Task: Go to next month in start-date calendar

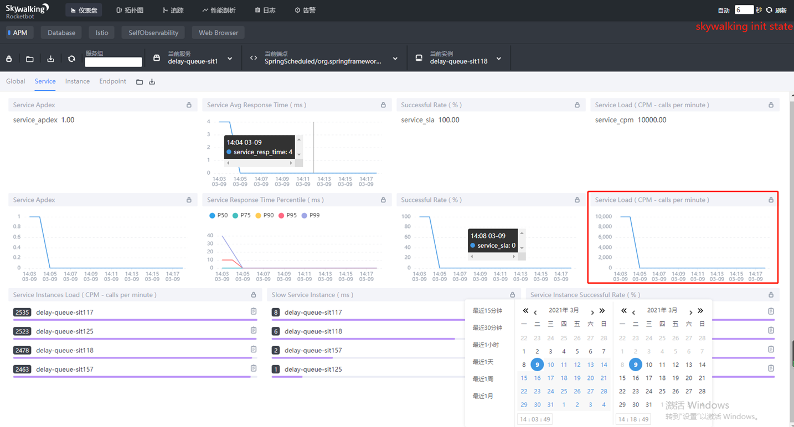Action: tap(592, 312)
